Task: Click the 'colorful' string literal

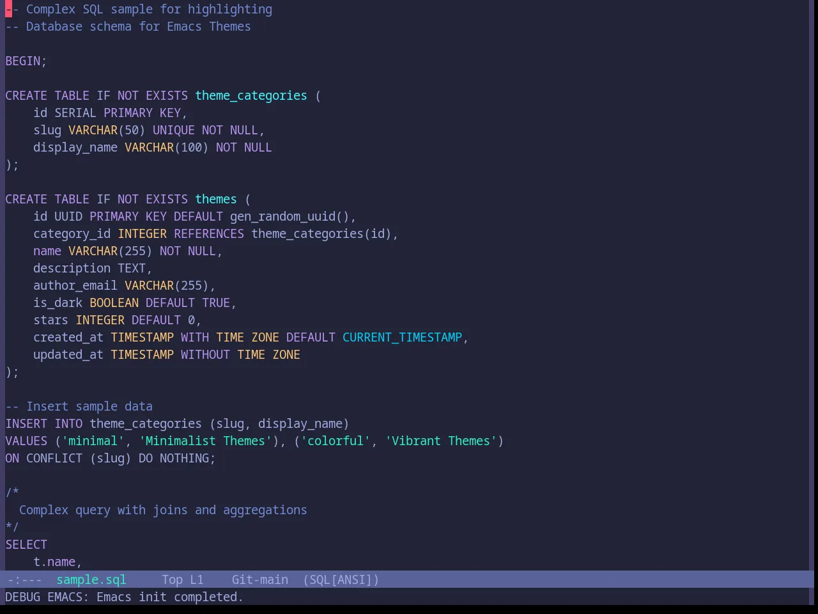Action: click(336, 441)
